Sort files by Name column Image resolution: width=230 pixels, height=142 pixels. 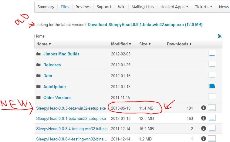(44, 44)
